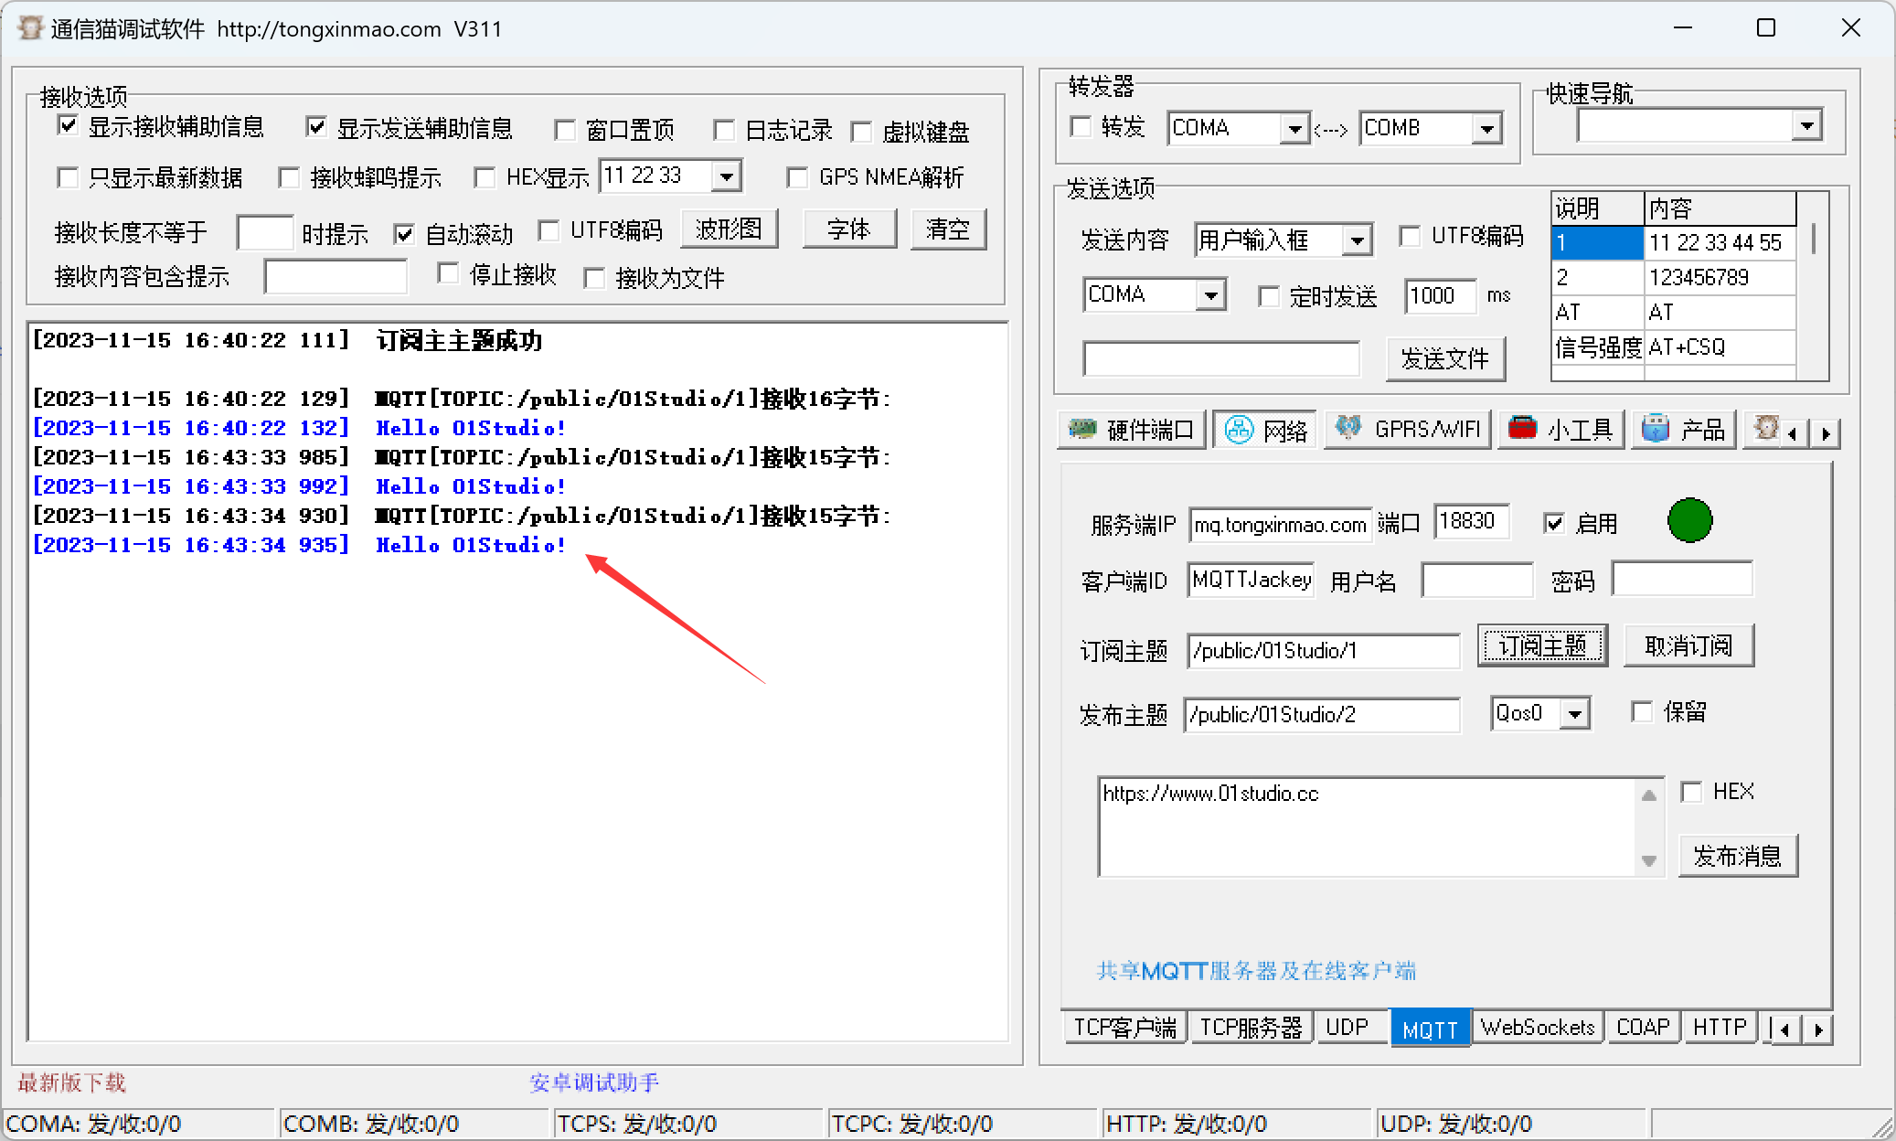Click the 订阅主题 input field /public/01Studio/1

pos(1323,650)
